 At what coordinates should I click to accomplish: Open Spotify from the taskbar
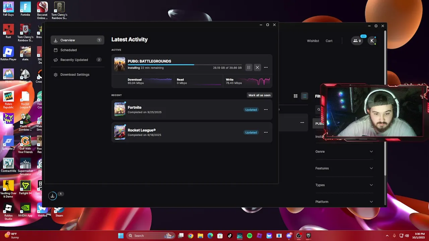coord(249,236)
